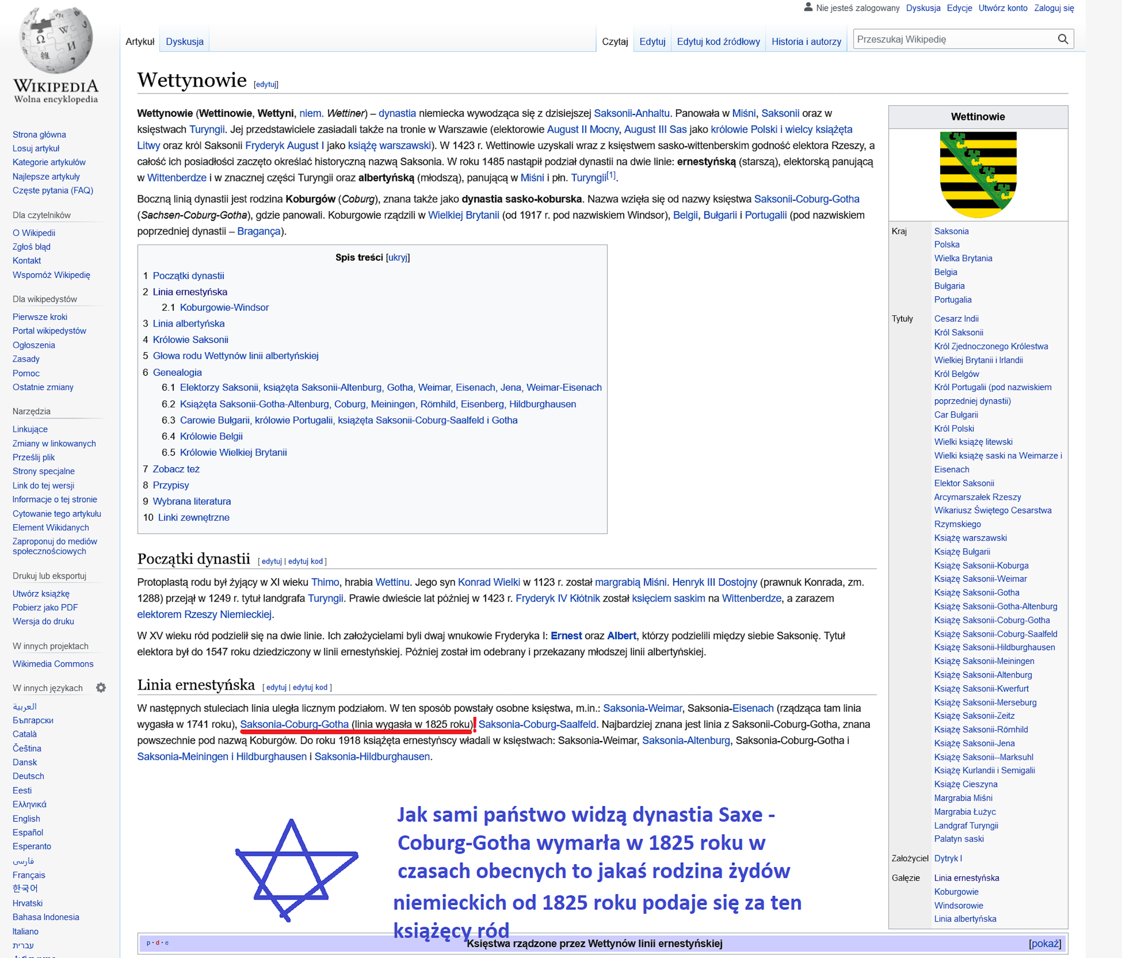
Task: Switch to Français language version
Action: [x=29, y=875]
